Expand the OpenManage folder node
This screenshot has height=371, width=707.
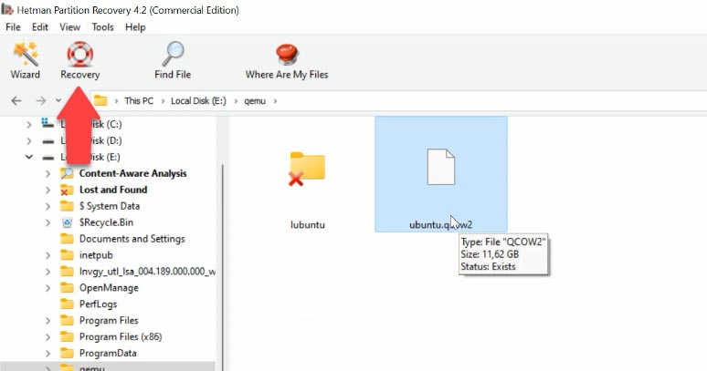[x=47, y=288]
